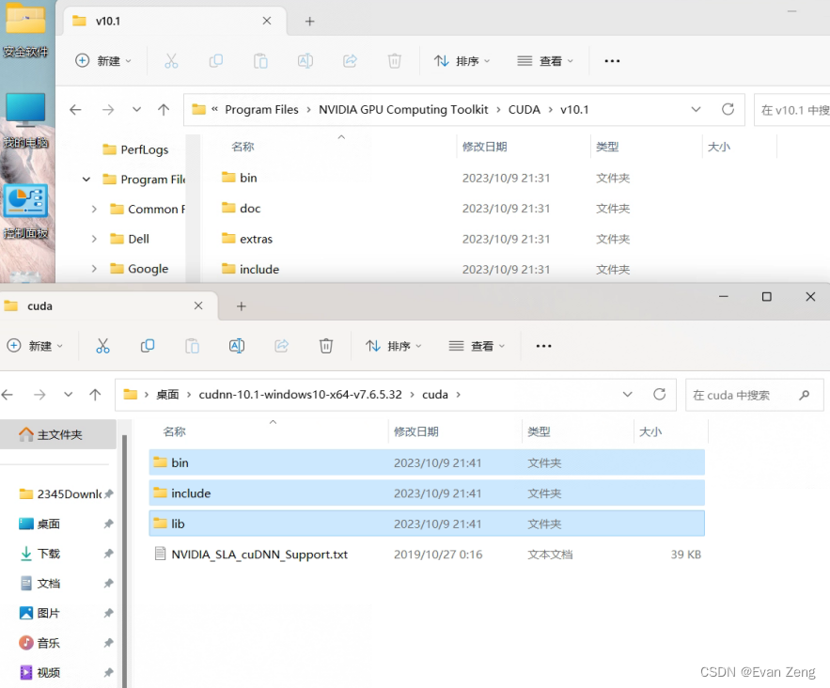Click the Paste icon in the cuda window toolbar
This screenshot has height=688, width=830.
(192, 346)
